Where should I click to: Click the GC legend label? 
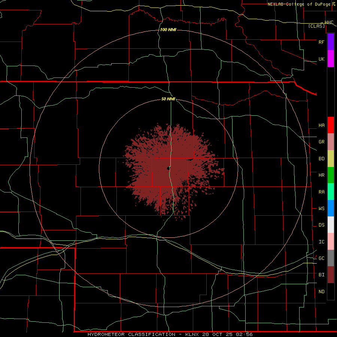[321, 258]
